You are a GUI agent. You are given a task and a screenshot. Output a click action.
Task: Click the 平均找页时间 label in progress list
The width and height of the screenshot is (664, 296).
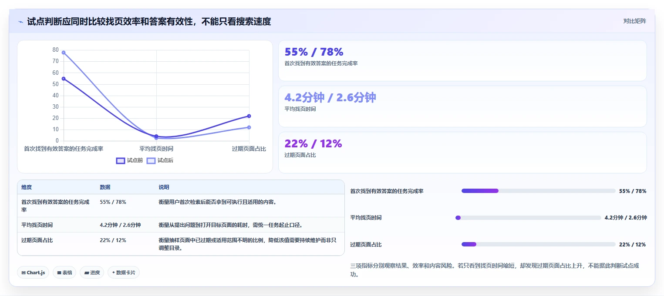366,218
